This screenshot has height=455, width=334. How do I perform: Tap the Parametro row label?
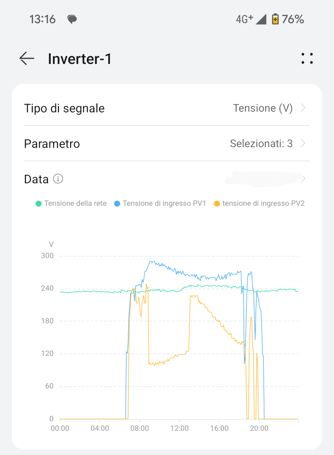52,144
